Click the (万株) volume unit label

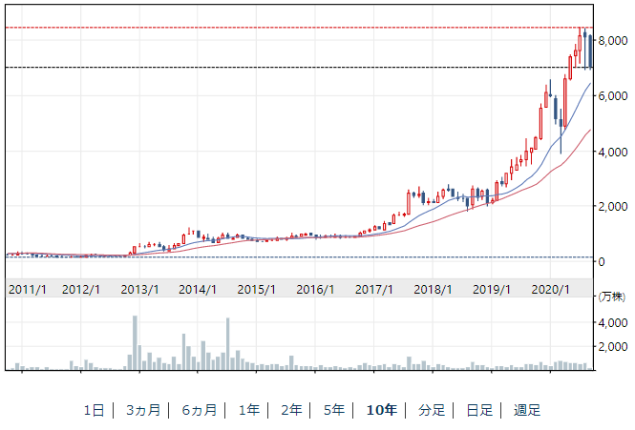pyautogui.click(x=612, y=297)
